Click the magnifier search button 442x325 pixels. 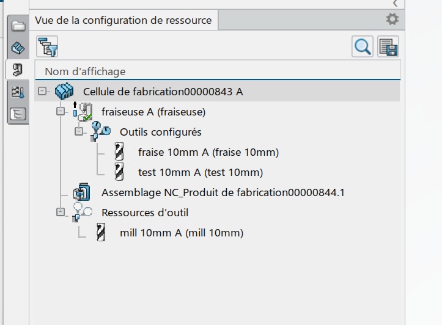(x=363, y=47)
